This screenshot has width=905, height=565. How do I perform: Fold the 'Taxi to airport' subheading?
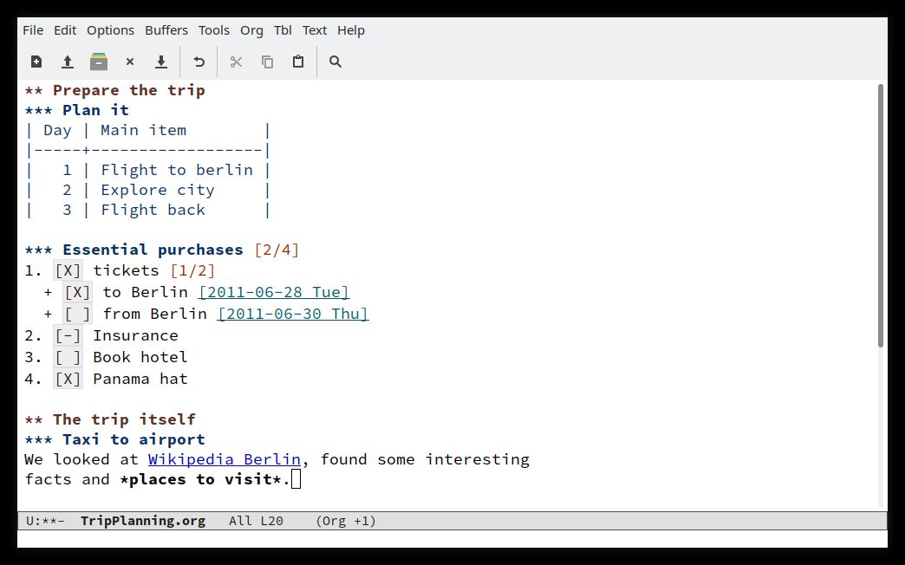click(x=114, y=439)
